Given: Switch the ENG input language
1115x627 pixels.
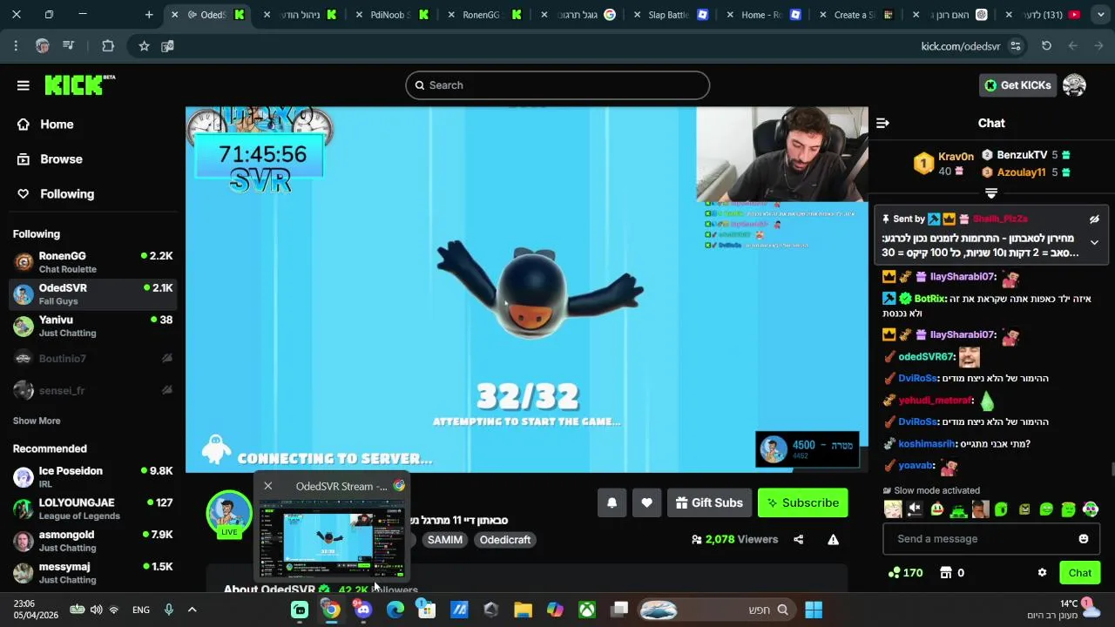Looking at the screenshot, I should (141, 610).
